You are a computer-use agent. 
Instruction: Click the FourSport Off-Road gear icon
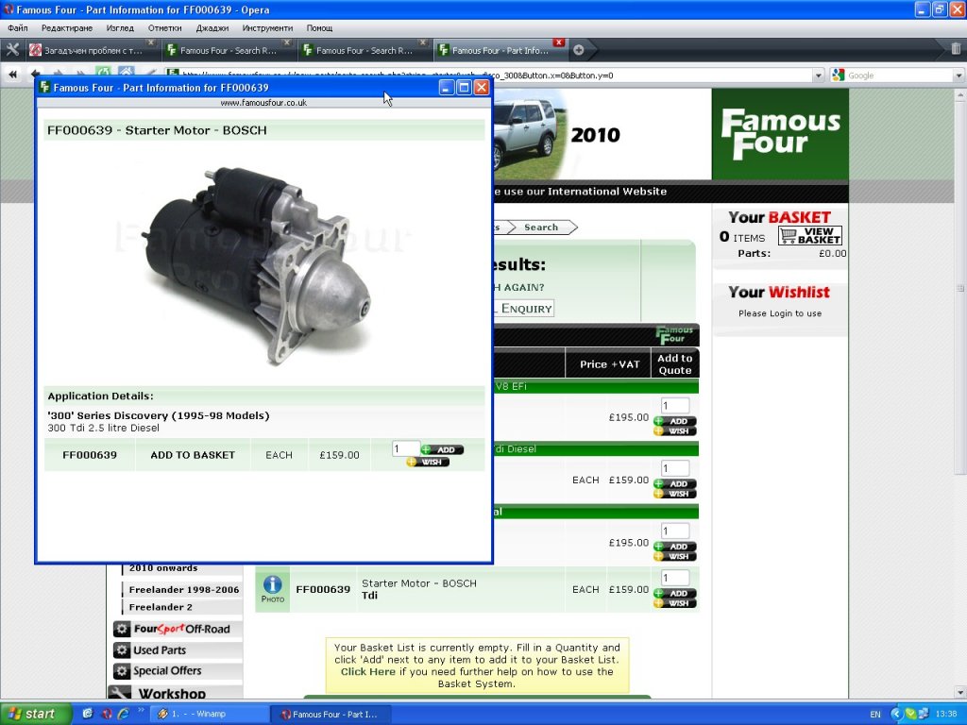coord(122,629)
